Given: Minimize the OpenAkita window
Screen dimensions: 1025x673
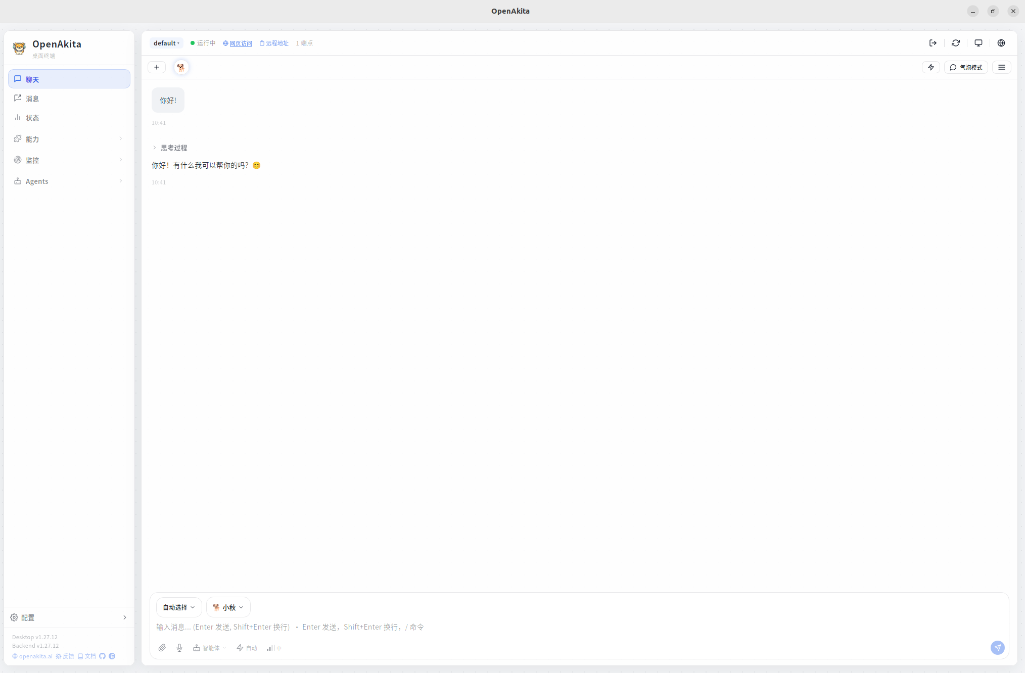Looking at the screenshot, I should coord(973,11).
